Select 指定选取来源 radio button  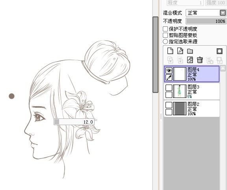pyautogui.click(x=165, y=42)
